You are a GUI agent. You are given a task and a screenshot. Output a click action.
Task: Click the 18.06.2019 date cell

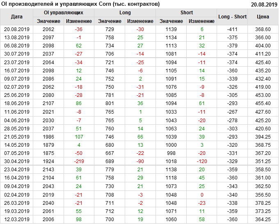[x=17, y=104]
